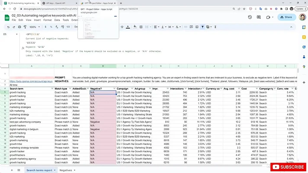Open filter for Cost column

pos(257,89)
